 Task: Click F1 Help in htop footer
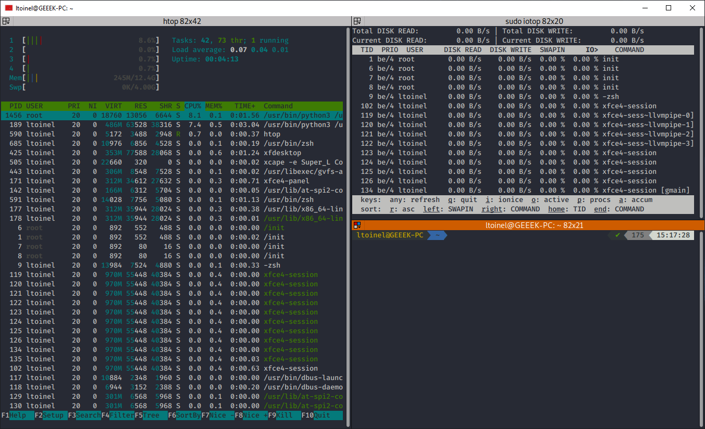(18, 415)
